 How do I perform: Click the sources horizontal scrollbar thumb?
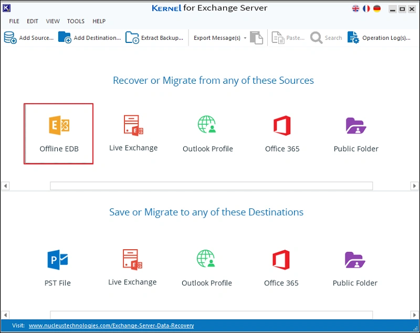click(212, 186)
